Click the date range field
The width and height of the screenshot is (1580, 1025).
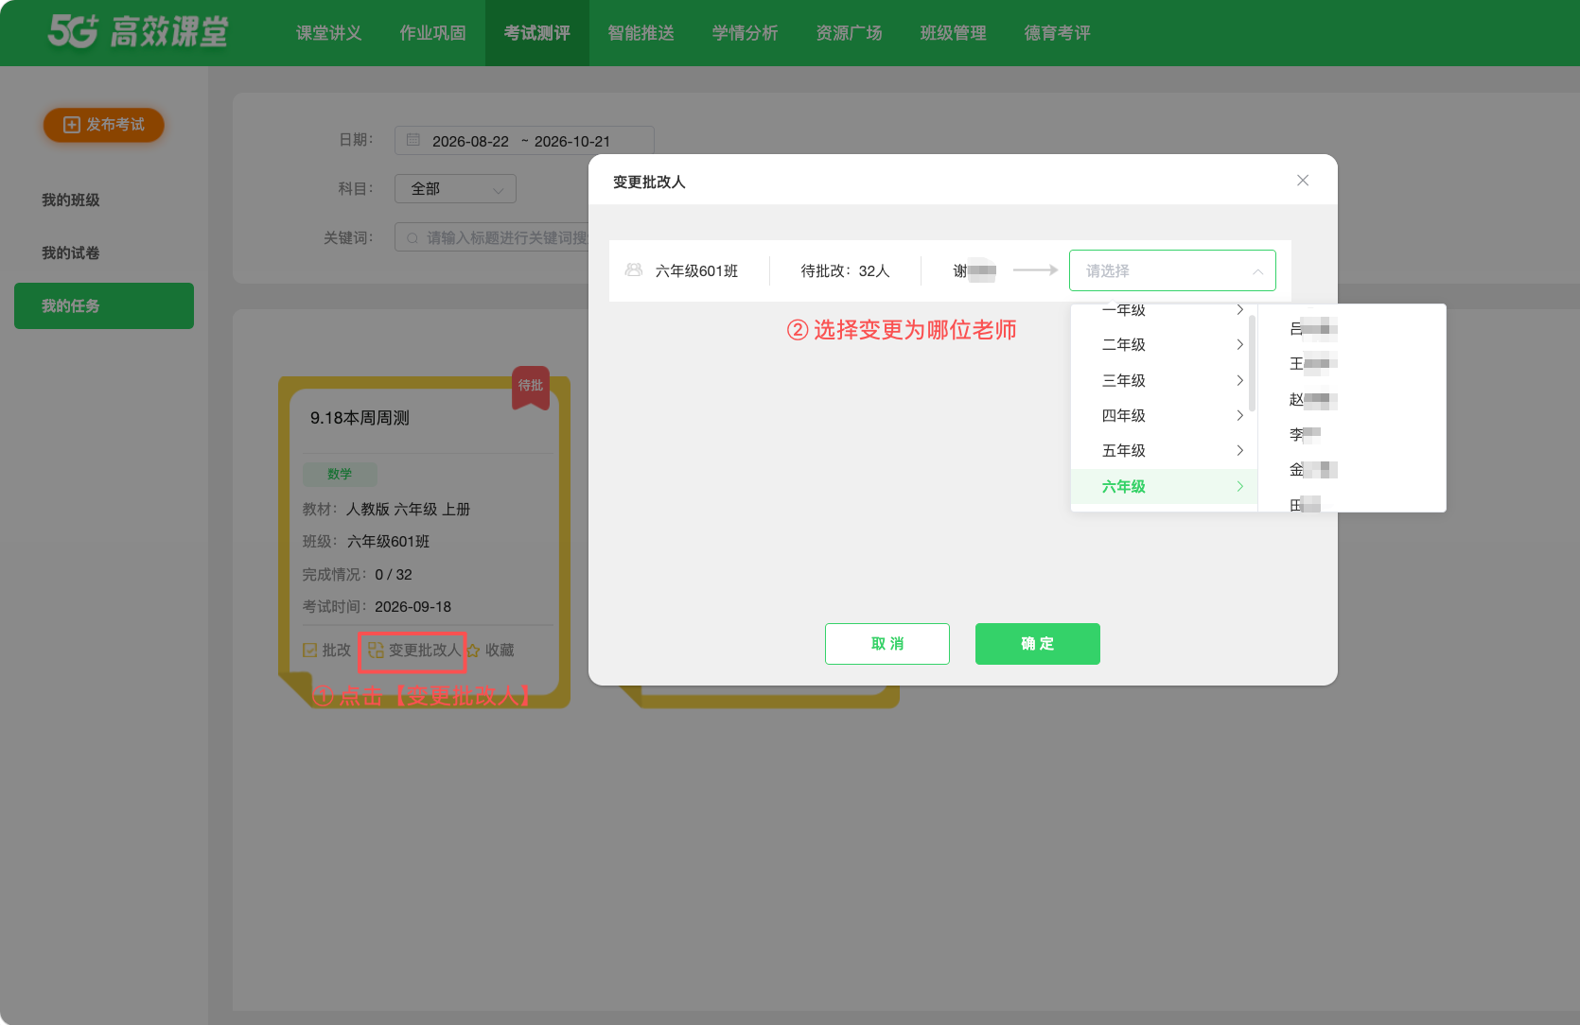pyautogui.click(x=524, y=141)
